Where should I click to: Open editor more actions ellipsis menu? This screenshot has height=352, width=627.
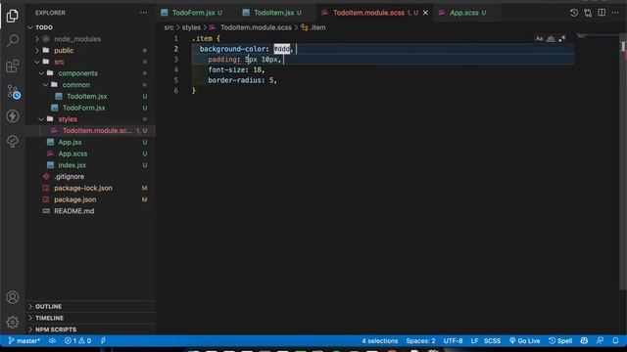click(615, 13)
